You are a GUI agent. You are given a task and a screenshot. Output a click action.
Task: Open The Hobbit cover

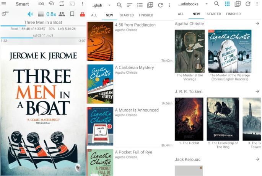click(x=189, y=119)
